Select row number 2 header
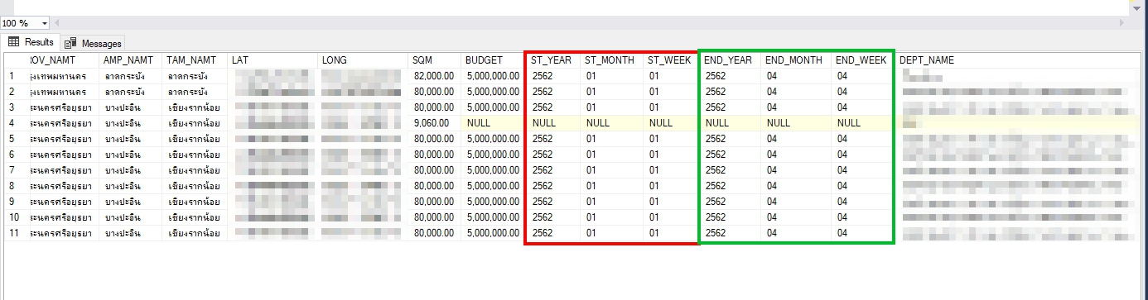The image size is (1148, 300). 17,92
